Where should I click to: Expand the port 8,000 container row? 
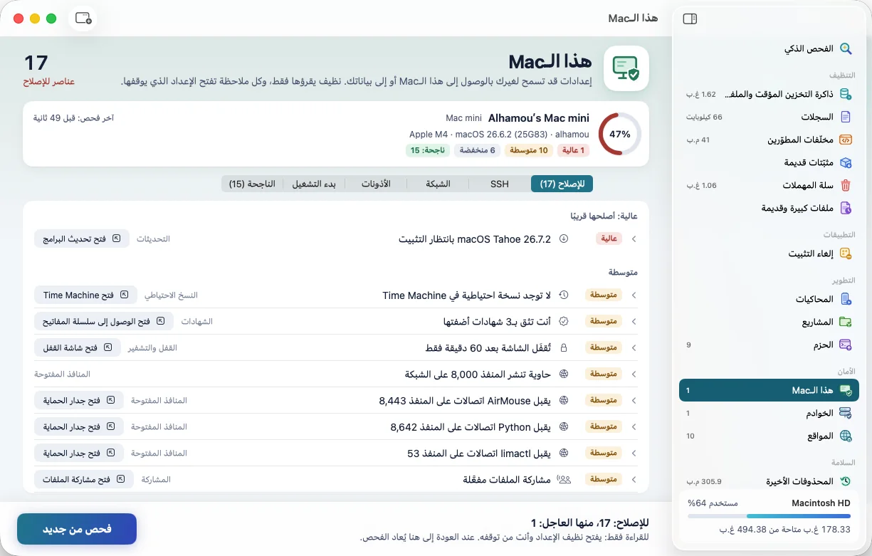pos(633,374)
